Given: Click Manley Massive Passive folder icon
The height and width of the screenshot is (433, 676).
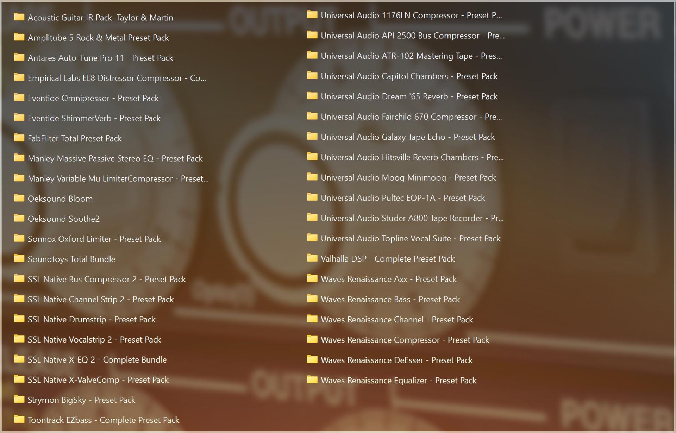Looking at the screenshot, I should click(x=19, y=158).
